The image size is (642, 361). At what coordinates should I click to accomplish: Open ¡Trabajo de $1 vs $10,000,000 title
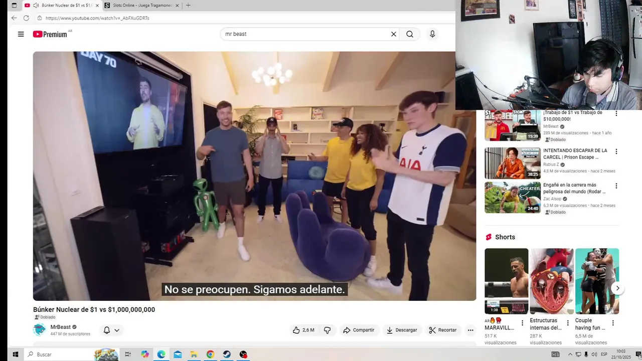click(573, 116)
